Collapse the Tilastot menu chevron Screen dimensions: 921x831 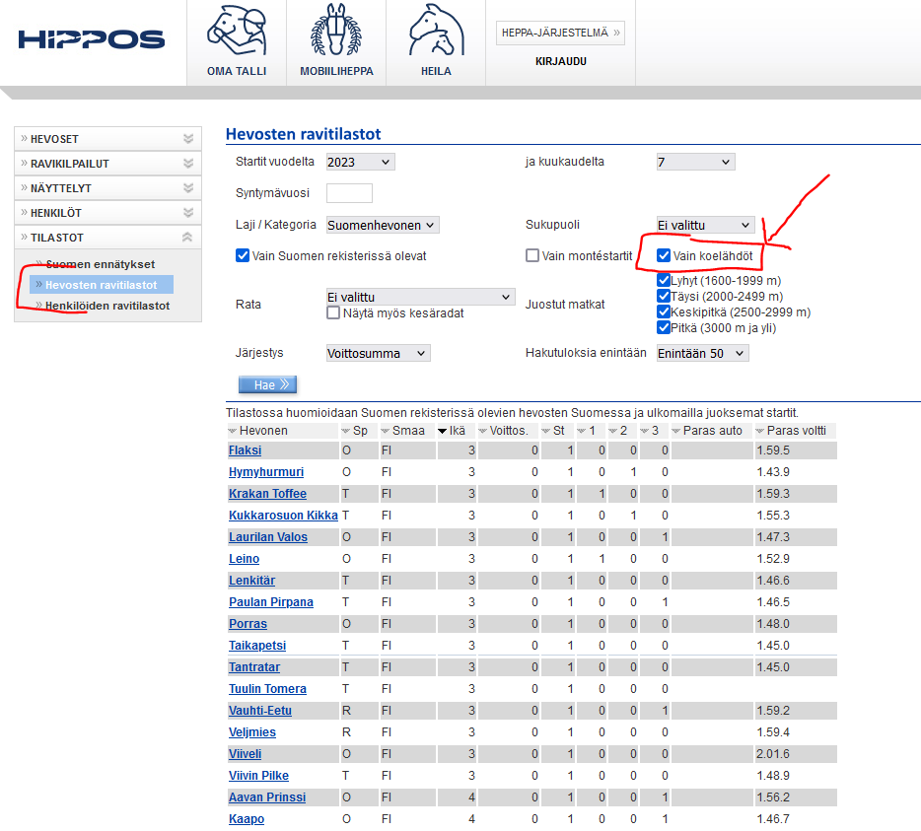pos(187,238)
